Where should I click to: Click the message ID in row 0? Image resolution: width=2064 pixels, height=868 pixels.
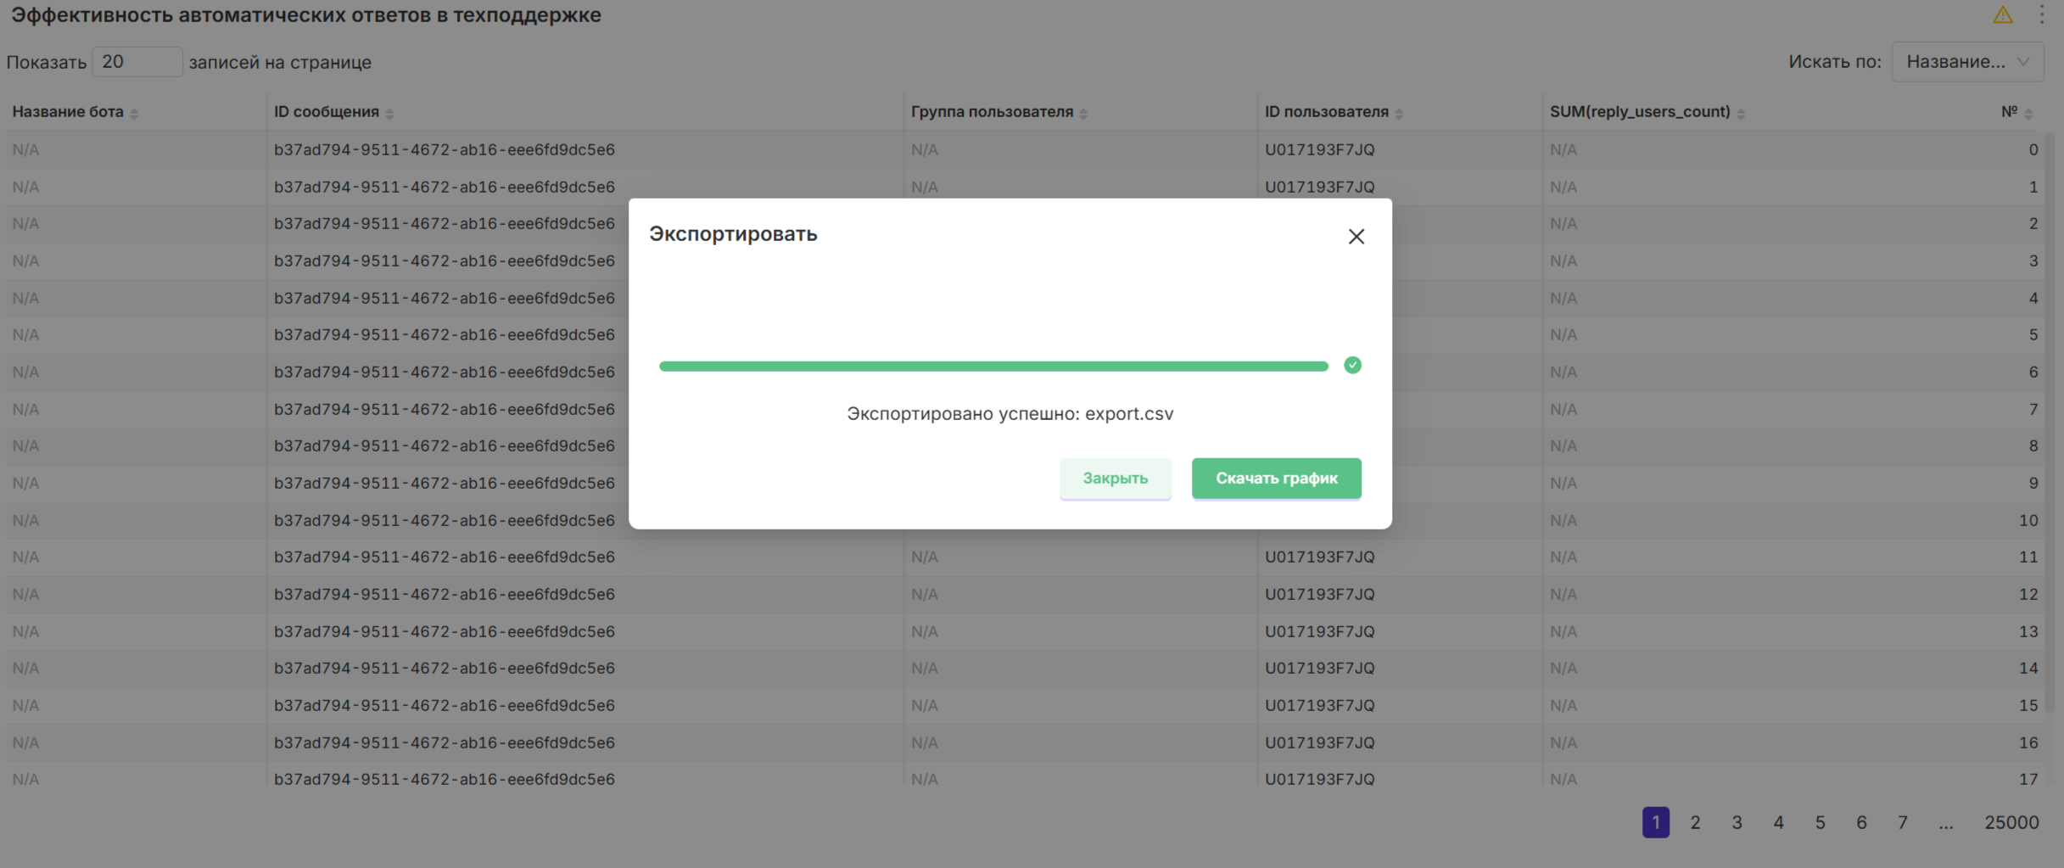tap(444, 150)
